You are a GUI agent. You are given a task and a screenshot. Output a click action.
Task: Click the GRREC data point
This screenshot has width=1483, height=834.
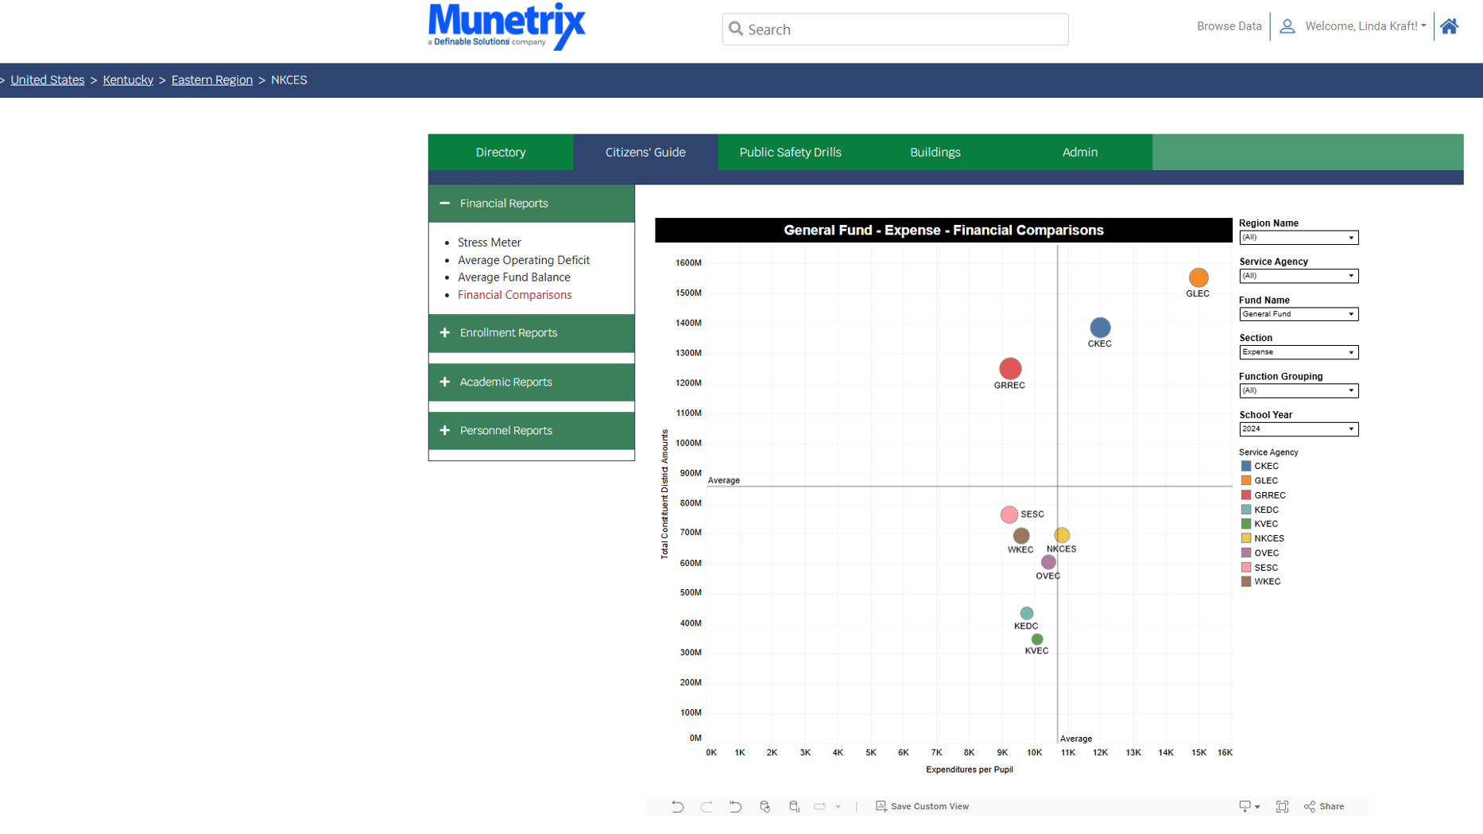[x=1010, y=369]
